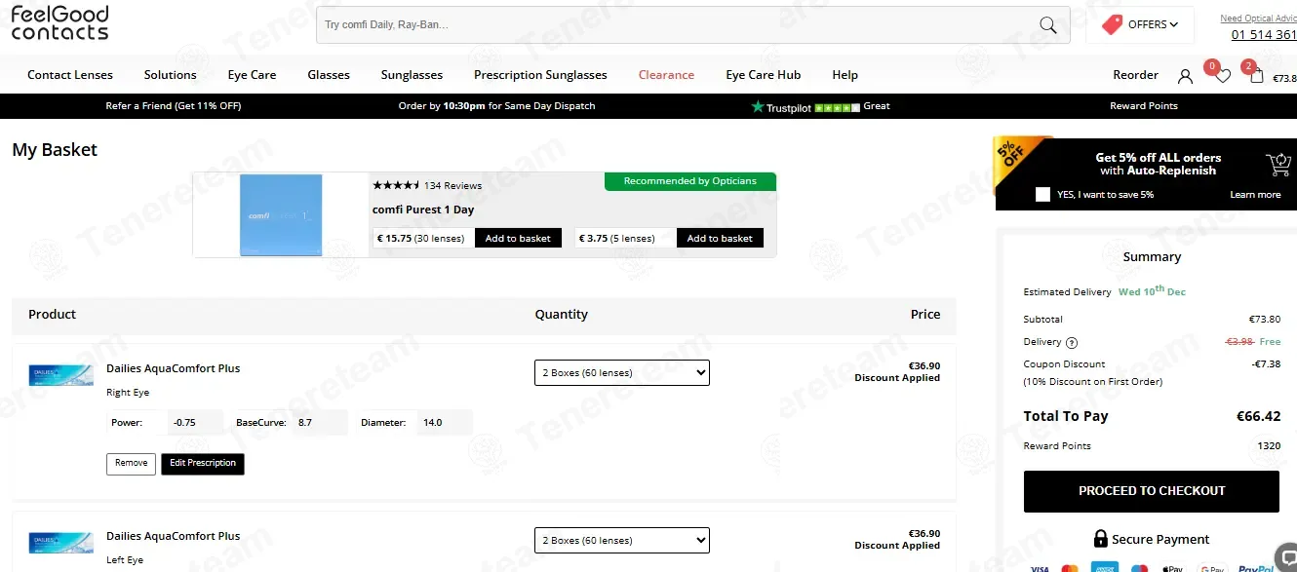This screenshot has height=572, width=1297.
Task: Click the 134 Reviews link
Action: 452,185
